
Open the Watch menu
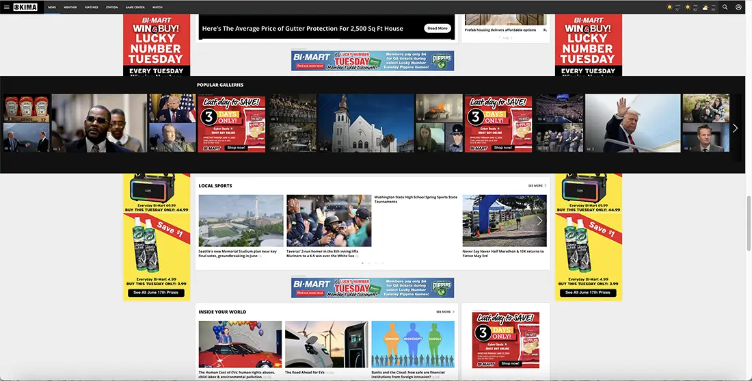(157, 8)
